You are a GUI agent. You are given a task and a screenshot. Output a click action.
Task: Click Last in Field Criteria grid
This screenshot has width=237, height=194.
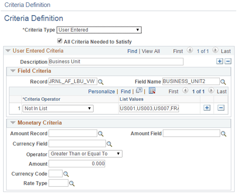(222, 92)
